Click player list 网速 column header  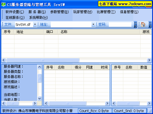point(89,67)
